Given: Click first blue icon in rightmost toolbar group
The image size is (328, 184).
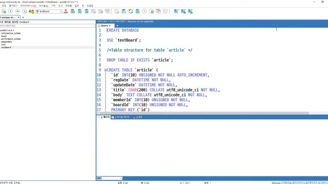Looking at the screenshot, I should (176, 11).
